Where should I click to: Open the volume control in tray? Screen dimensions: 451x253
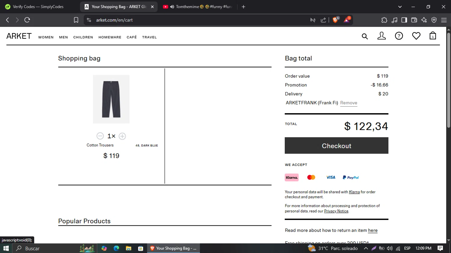coord(390,248)
